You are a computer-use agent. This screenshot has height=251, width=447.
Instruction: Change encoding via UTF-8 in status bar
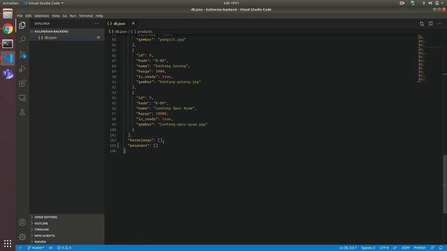(383, 248)
